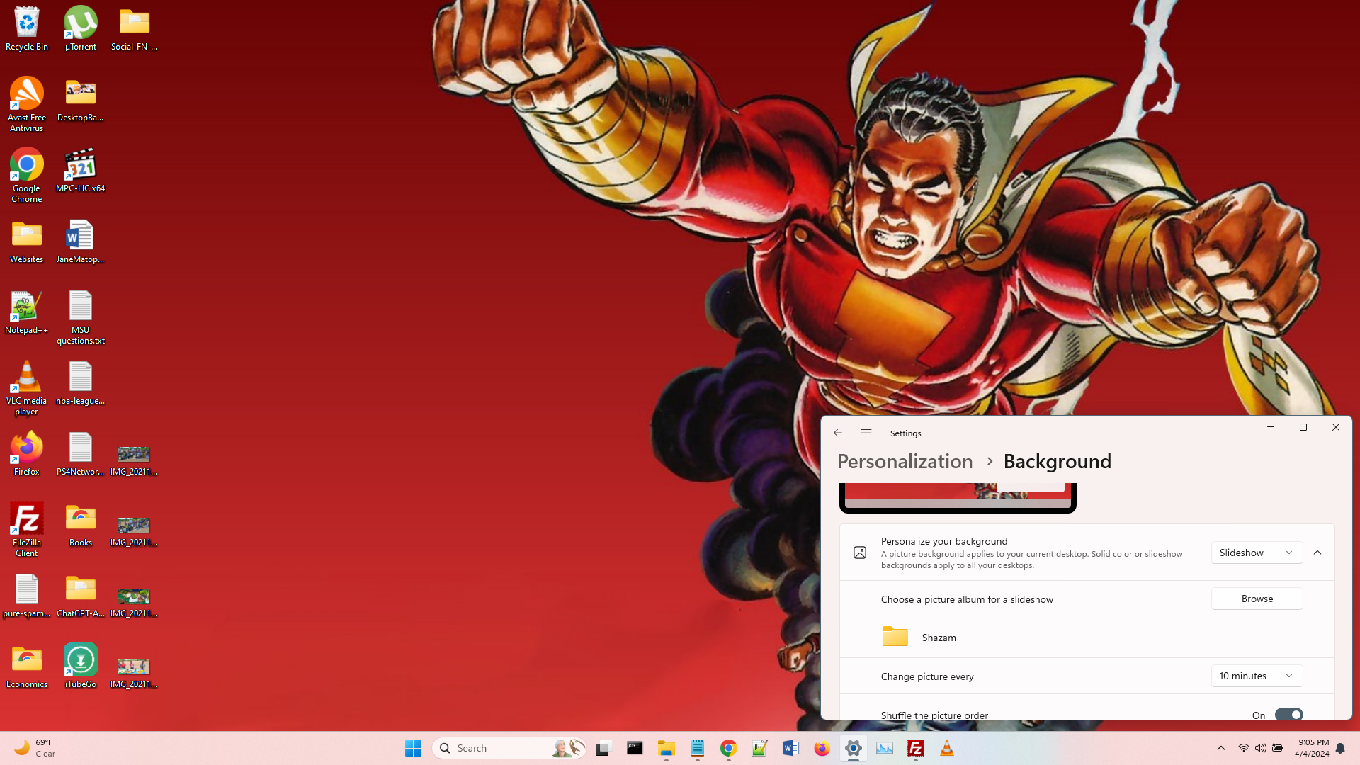Open pure-spam... file on desktop

(27, 596)
